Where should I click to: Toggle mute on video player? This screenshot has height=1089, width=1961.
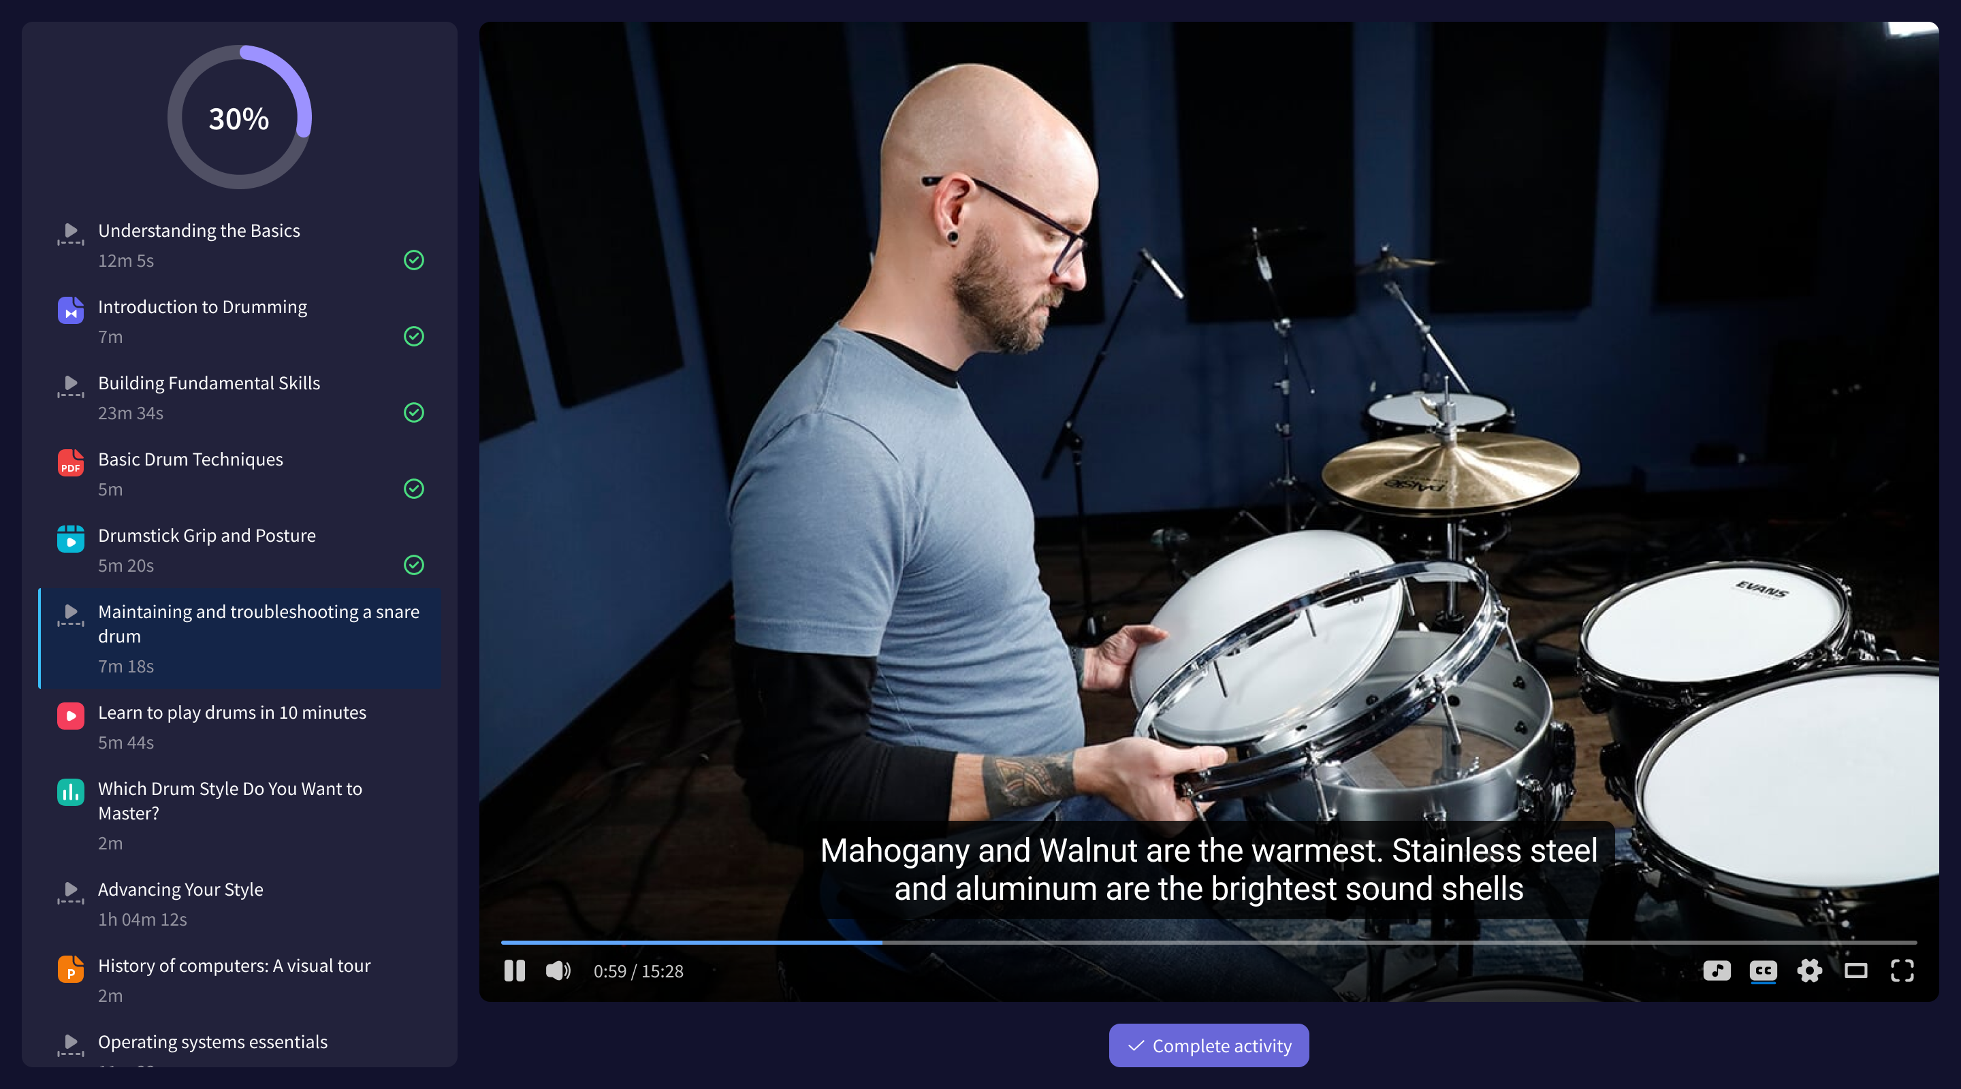pyautogui.click(x=558, y=971)
